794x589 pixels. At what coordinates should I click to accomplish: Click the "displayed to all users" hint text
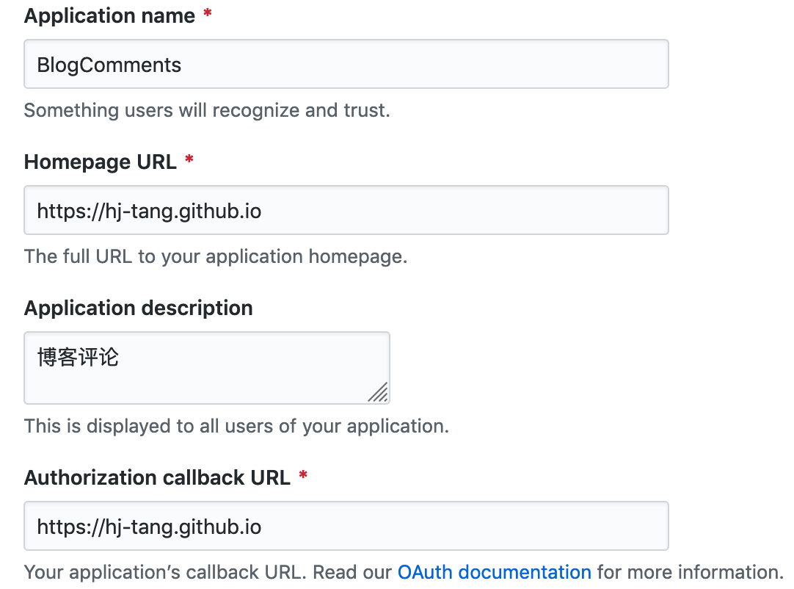[236, 426]
